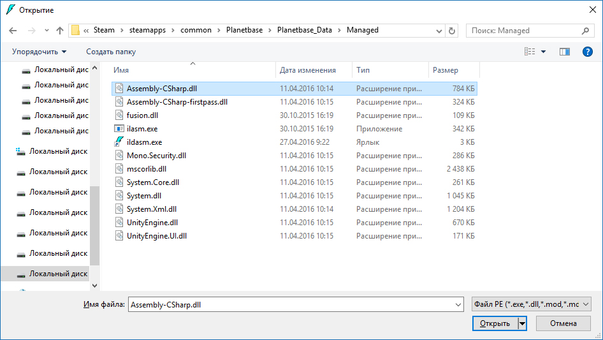Viewport: 603px width, 340px height.
Task: Select System.Xml.dll file icon
Action: coord(120,209)
